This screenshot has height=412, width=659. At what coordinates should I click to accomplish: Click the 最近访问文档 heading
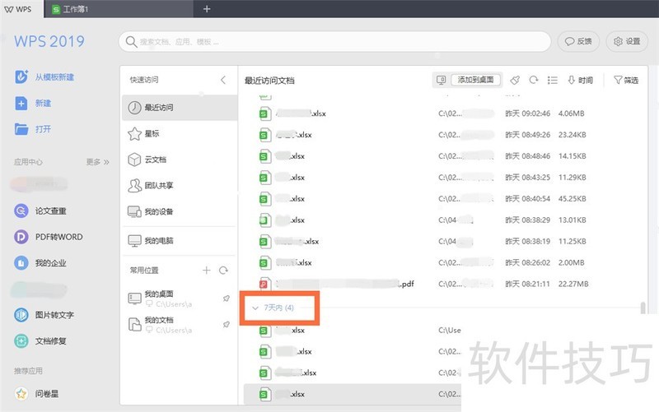[269, 80]
